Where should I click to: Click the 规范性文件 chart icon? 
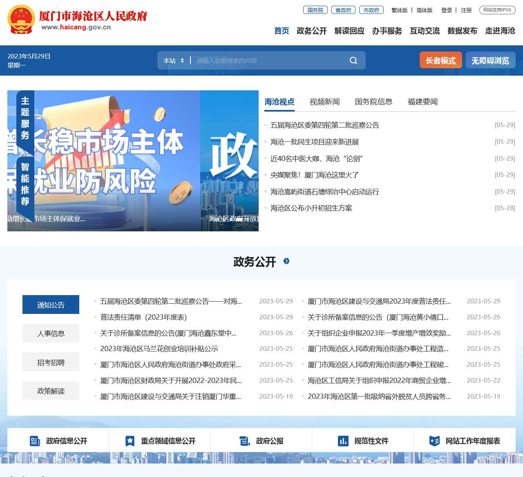point(342,441)
